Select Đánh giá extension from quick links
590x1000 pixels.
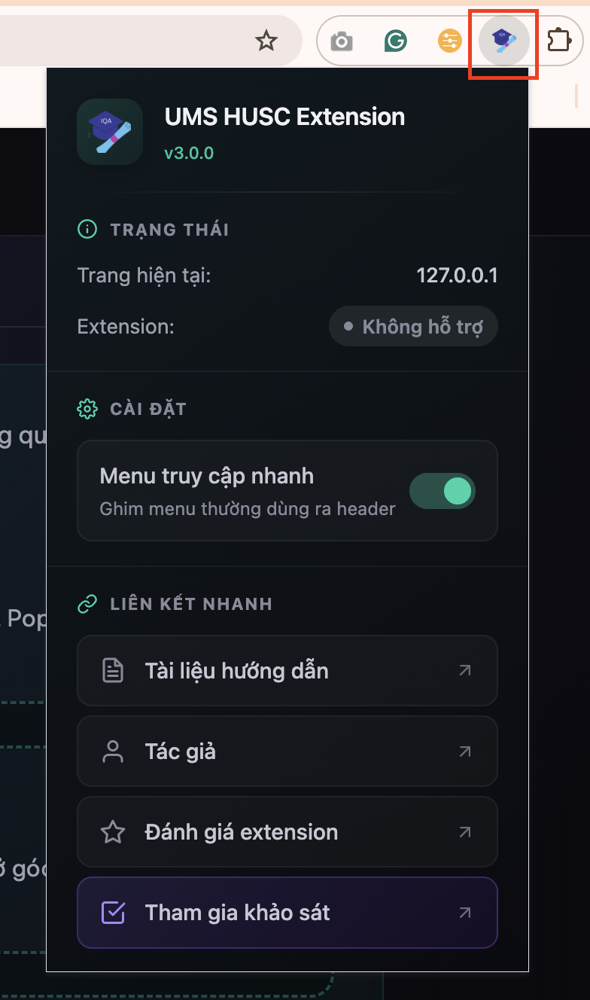point(287,832)
